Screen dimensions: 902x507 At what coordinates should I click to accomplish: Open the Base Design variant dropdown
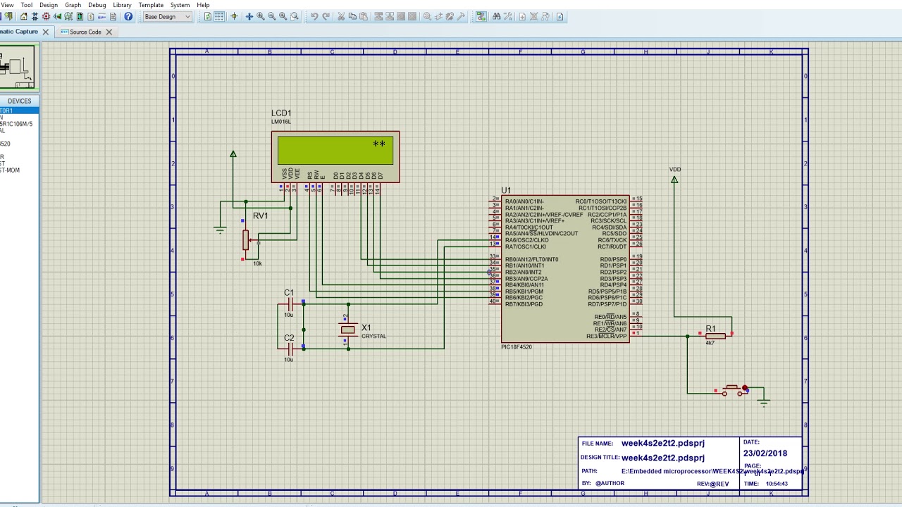pos(167,16)
